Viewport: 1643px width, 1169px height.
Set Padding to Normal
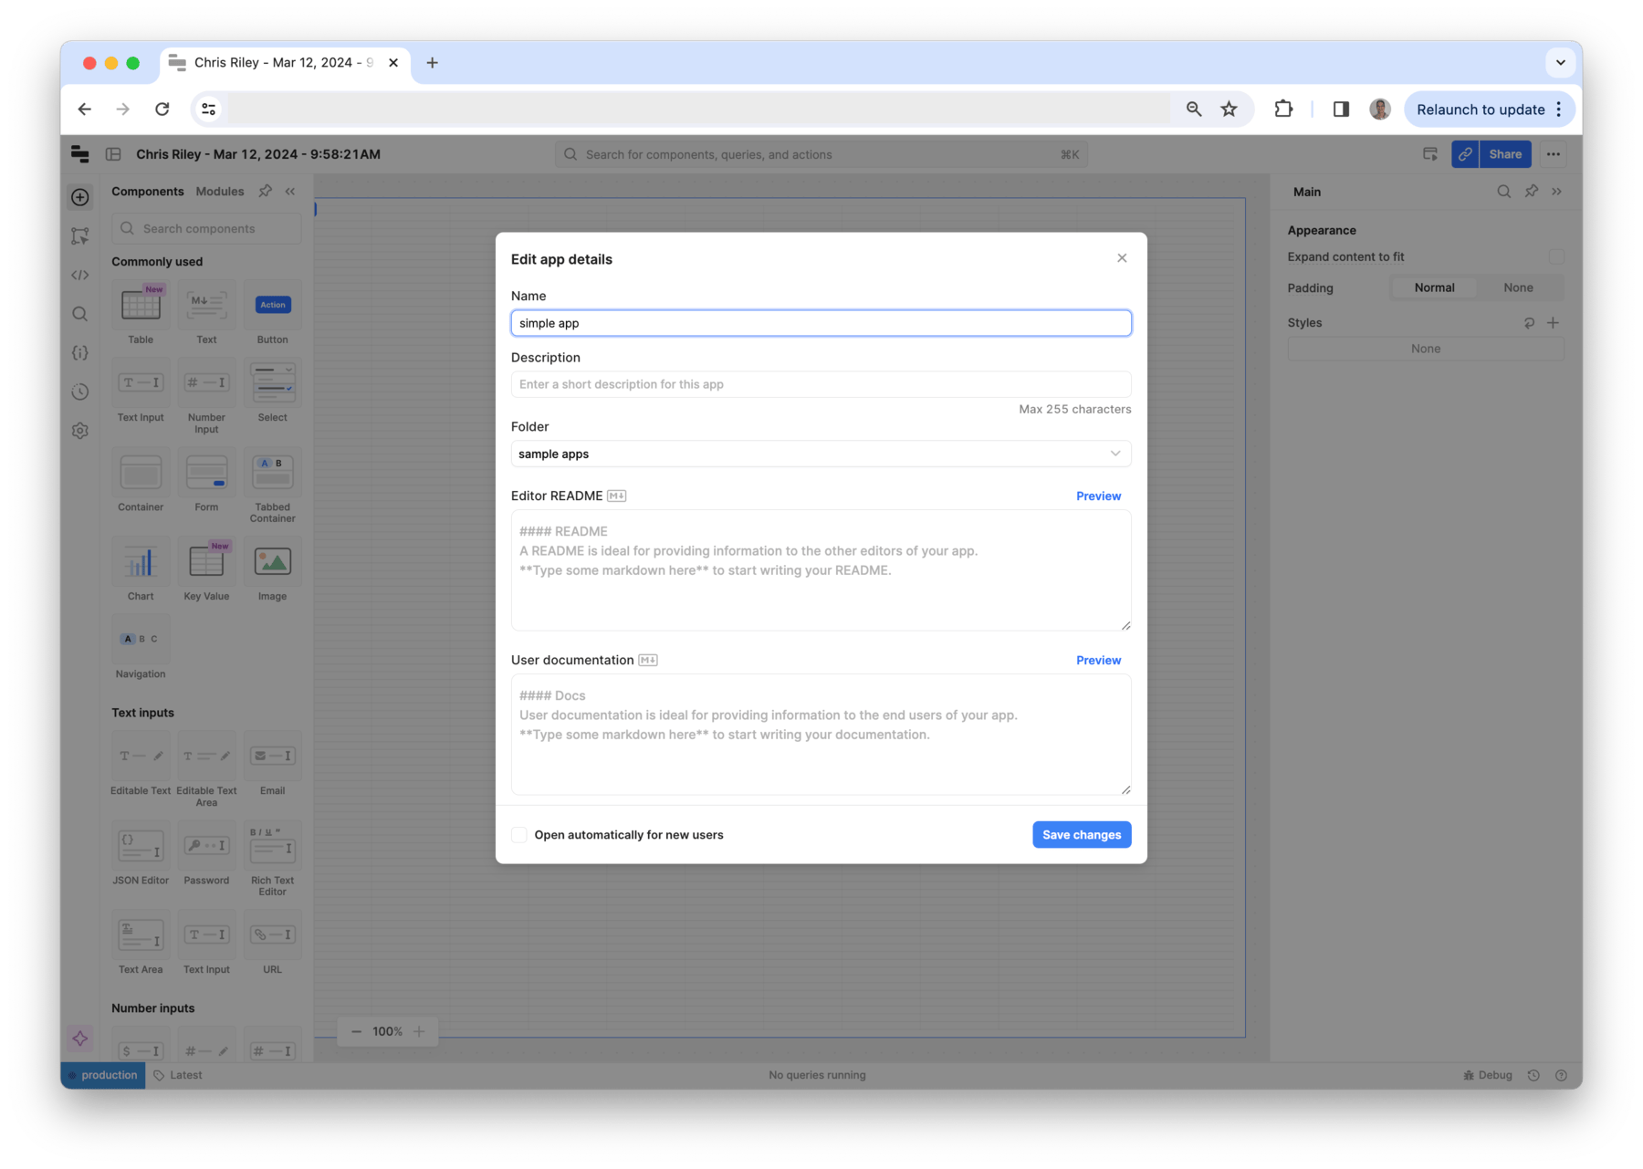coord(1434,287)
